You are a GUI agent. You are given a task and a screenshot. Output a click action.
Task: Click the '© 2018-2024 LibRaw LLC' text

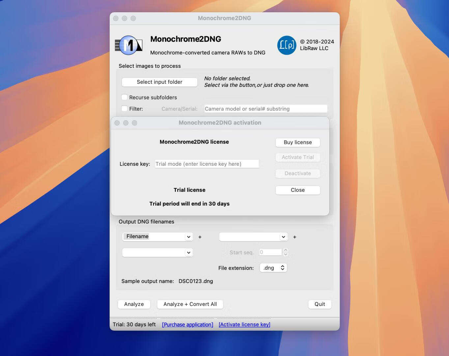[x=317, y=45]
